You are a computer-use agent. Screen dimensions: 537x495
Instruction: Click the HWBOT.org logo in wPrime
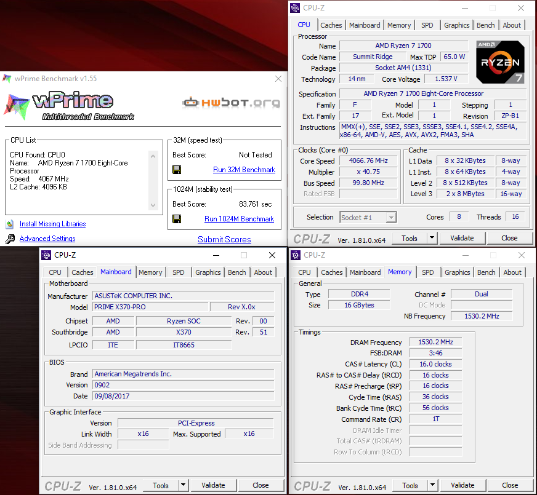click(x=231, y=102)
